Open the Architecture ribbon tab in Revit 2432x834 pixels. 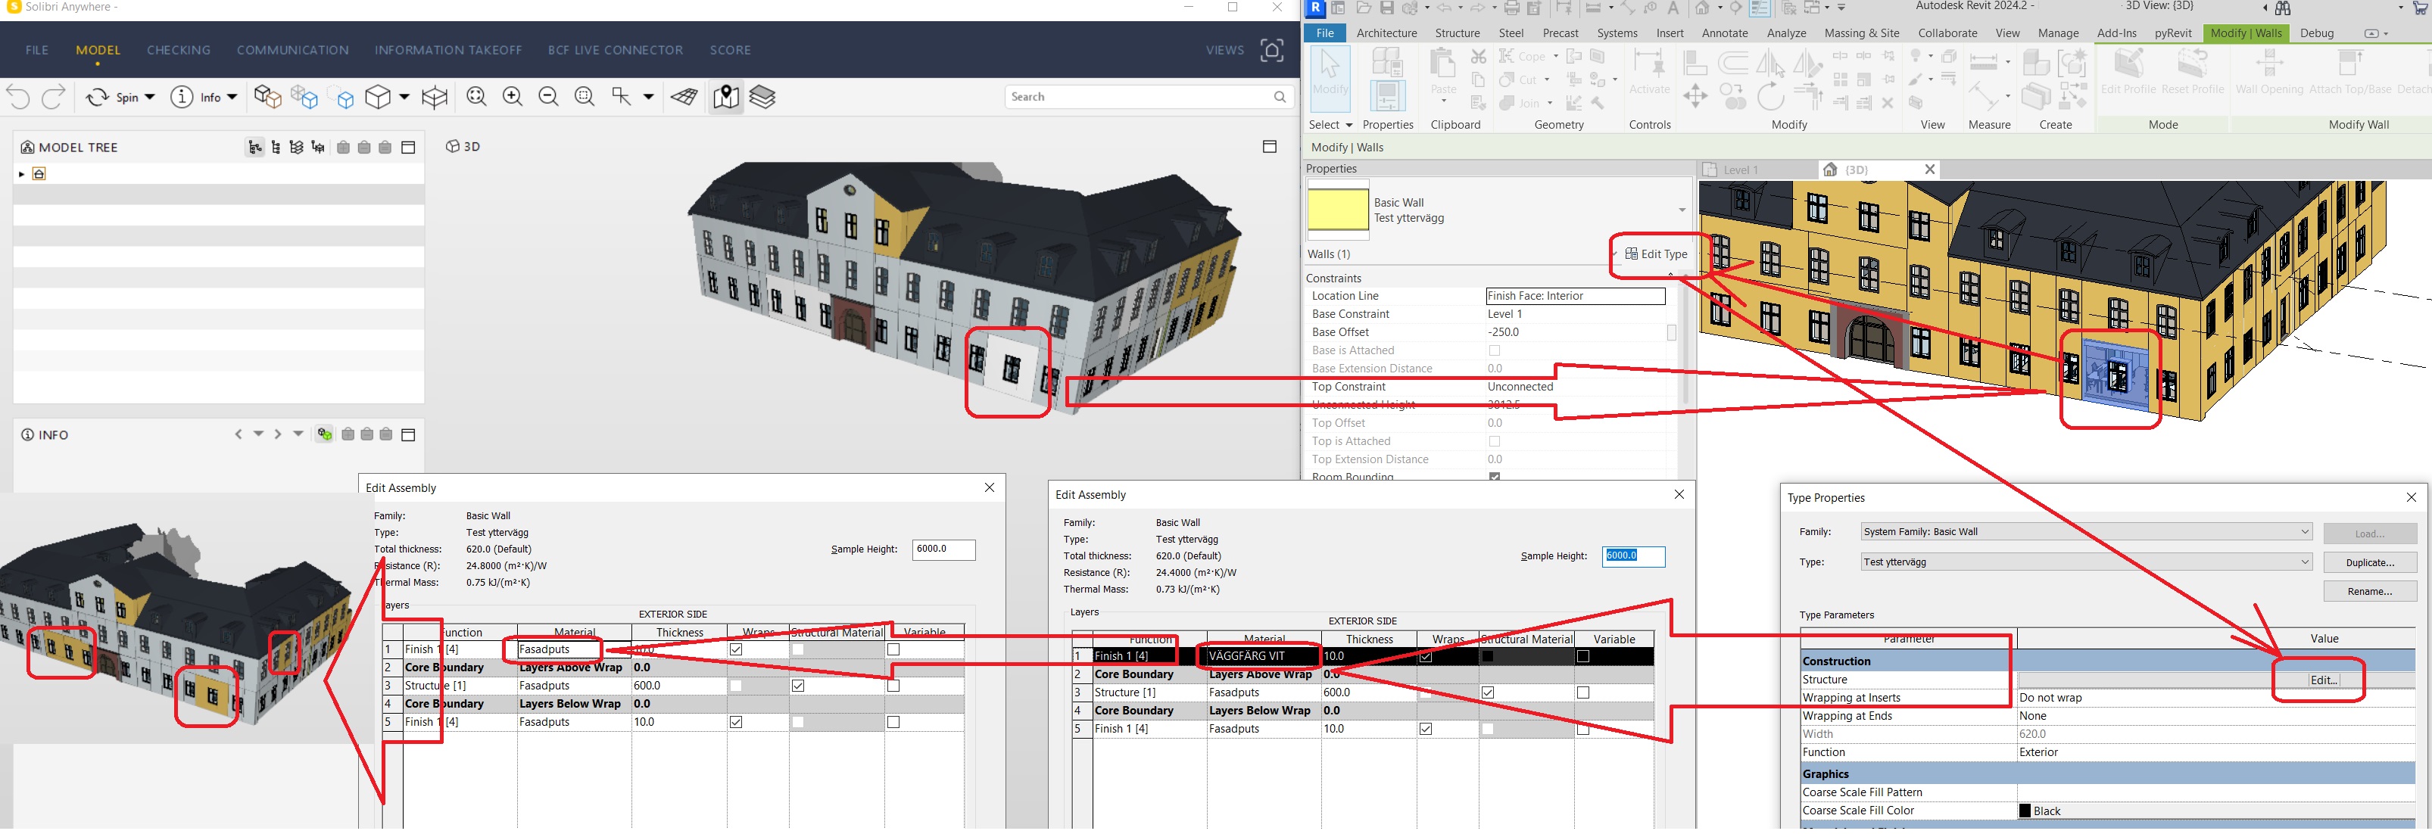click(1387, 32)
